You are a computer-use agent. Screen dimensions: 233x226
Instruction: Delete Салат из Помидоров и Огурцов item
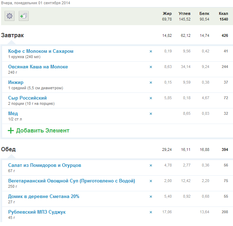point(150,165)
